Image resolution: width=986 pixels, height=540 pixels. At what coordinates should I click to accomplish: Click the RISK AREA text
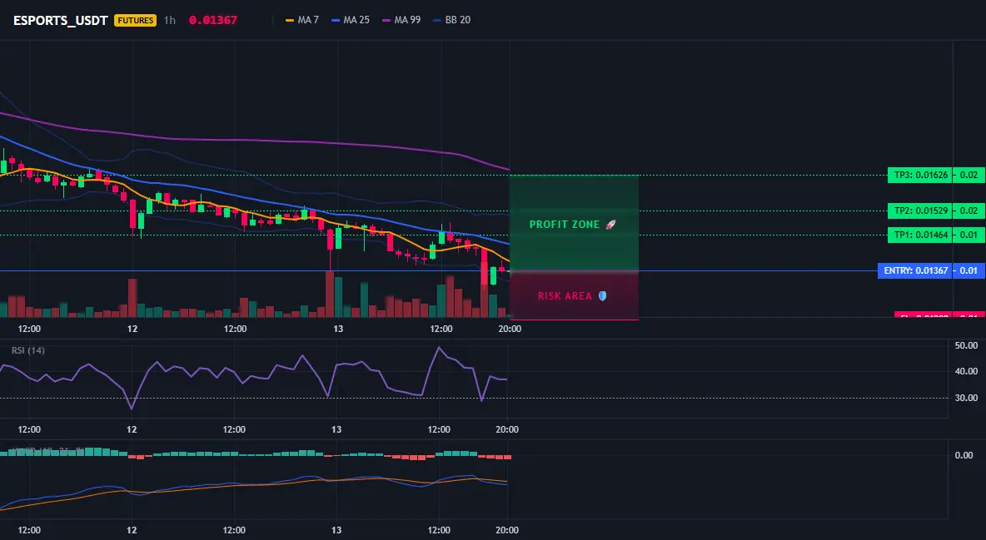[x=565, y=296]
